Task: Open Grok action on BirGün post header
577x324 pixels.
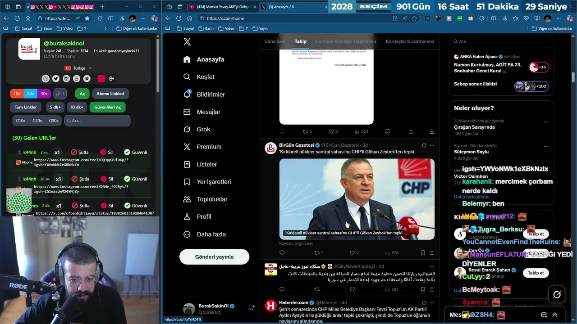Action: pos(424,145)
